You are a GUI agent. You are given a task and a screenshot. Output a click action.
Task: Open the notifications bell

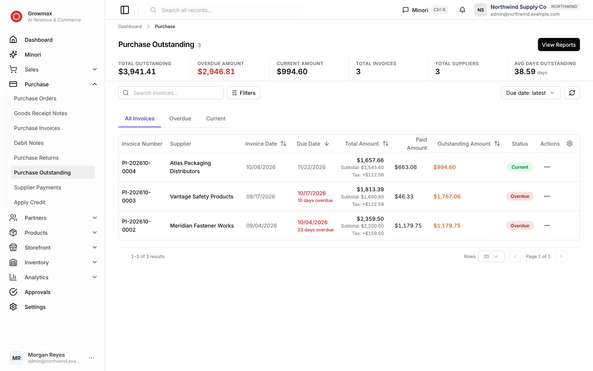[x=462, y=10]
